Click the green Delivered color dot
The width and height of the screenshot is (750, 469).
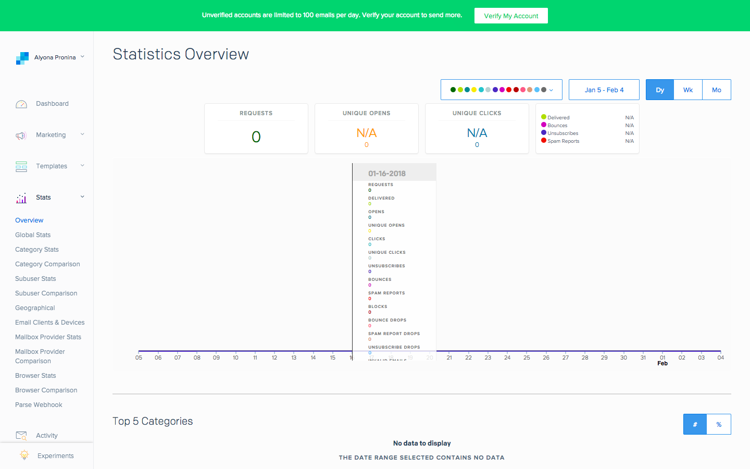click(543, 117)
